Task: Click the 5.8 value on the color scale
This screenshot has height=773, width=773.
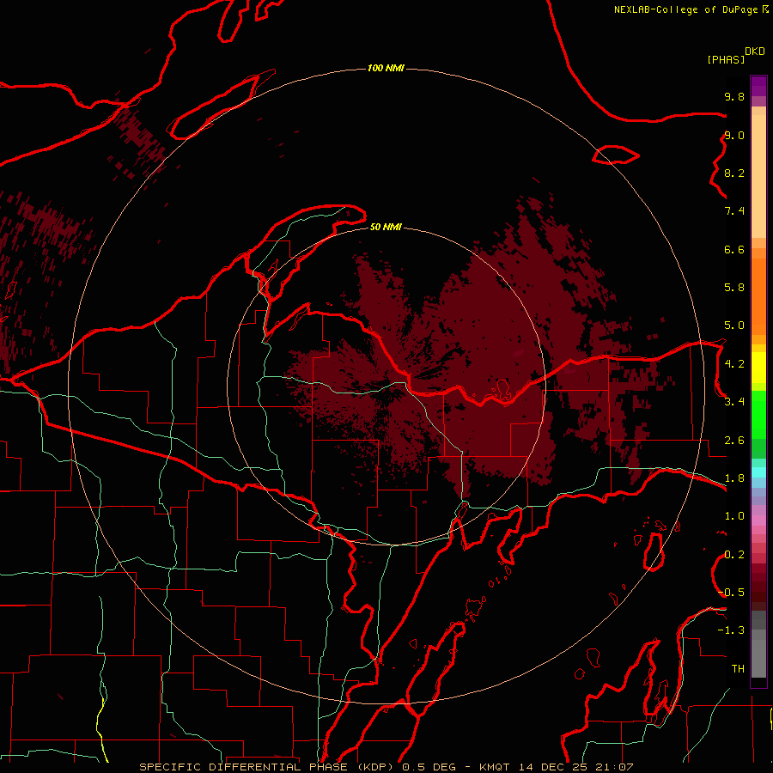Action: [x=734, y=288]
